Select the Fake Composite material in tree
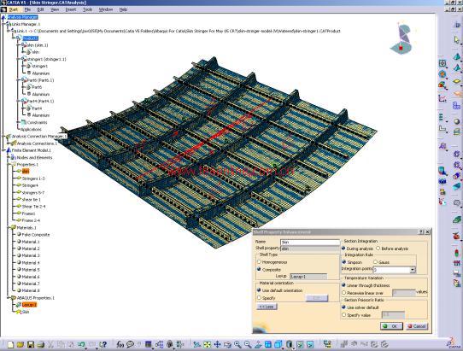Screen dimensions: 463x351 point(36,235)
